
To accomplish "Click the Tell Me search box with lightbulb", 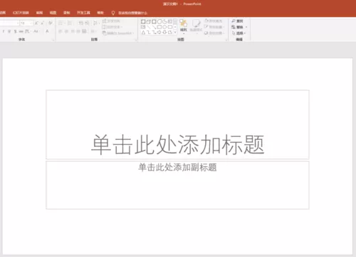I will (130, 13).
